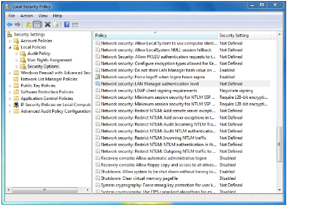320x211 pixels.
Task: Expand the Application Control Policies node arrow
Action: click(x=10, y=99)
